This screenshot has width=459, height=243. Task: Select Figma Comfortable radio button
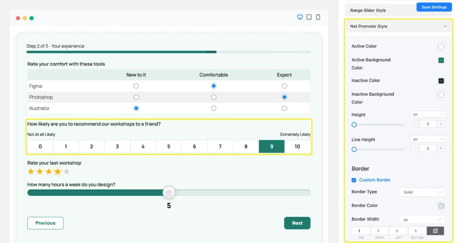pyautogui.click(x=214, y=86)
